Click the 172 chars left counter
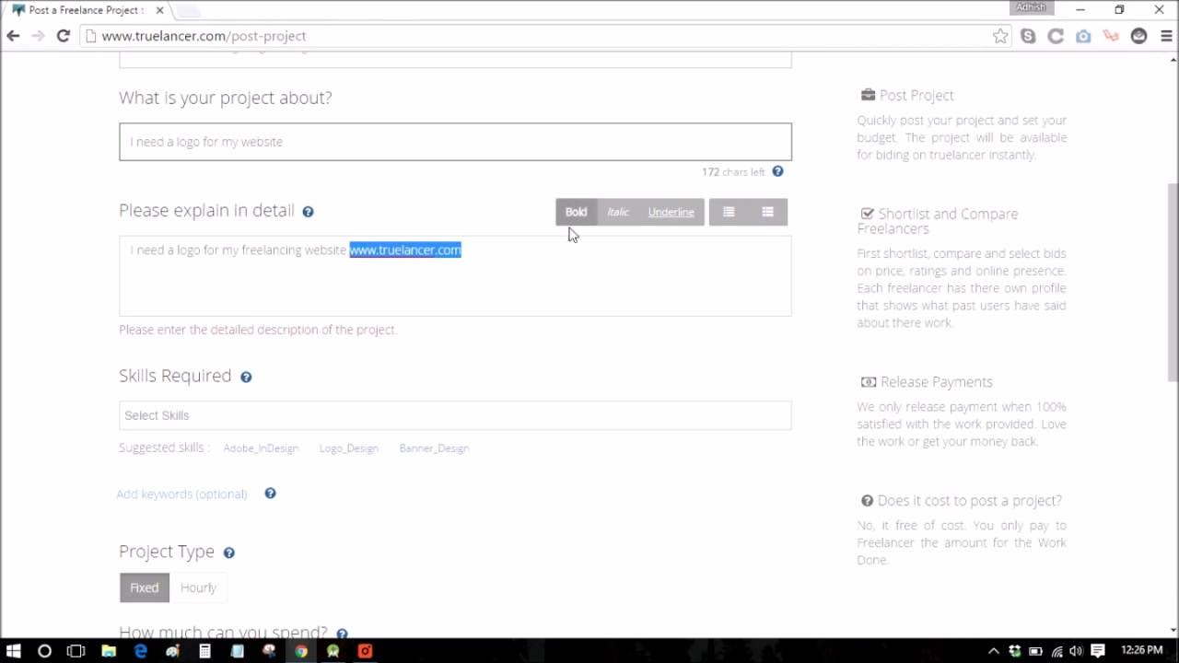 click(733, 172)
